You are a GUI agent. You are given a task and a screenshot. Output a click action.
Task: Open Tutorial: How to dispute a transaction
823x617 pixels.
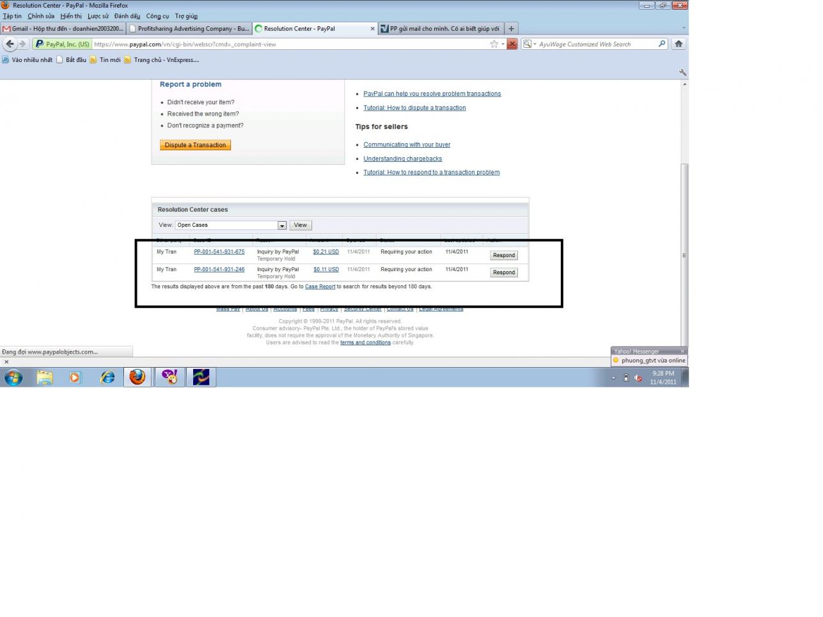(414, 108)
